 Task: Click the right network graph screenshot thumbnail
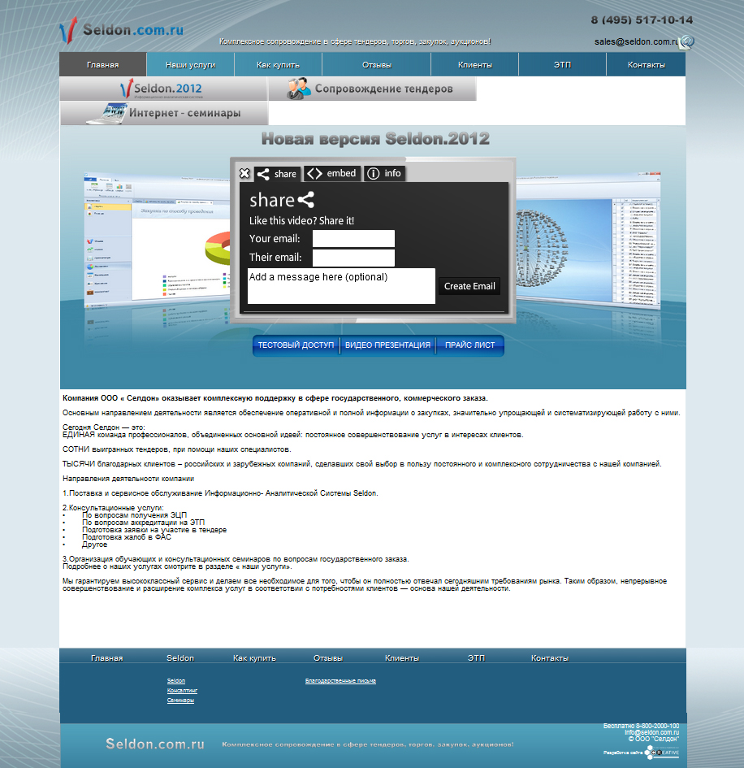click(x=587, y=240)
